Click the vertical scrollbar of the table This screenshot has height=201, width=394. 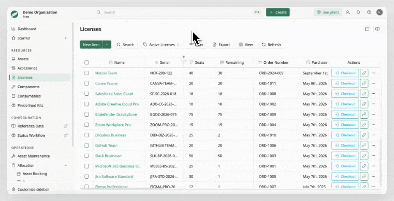click(380, 163)
